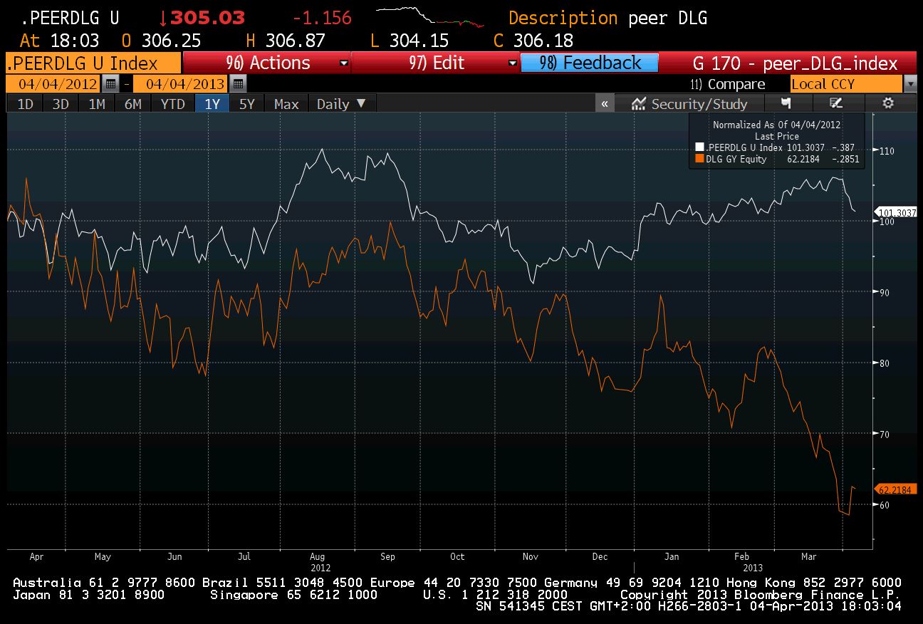Click the Copyright 2013 Bloomberg Finance L.P. text

click(761, 594)
